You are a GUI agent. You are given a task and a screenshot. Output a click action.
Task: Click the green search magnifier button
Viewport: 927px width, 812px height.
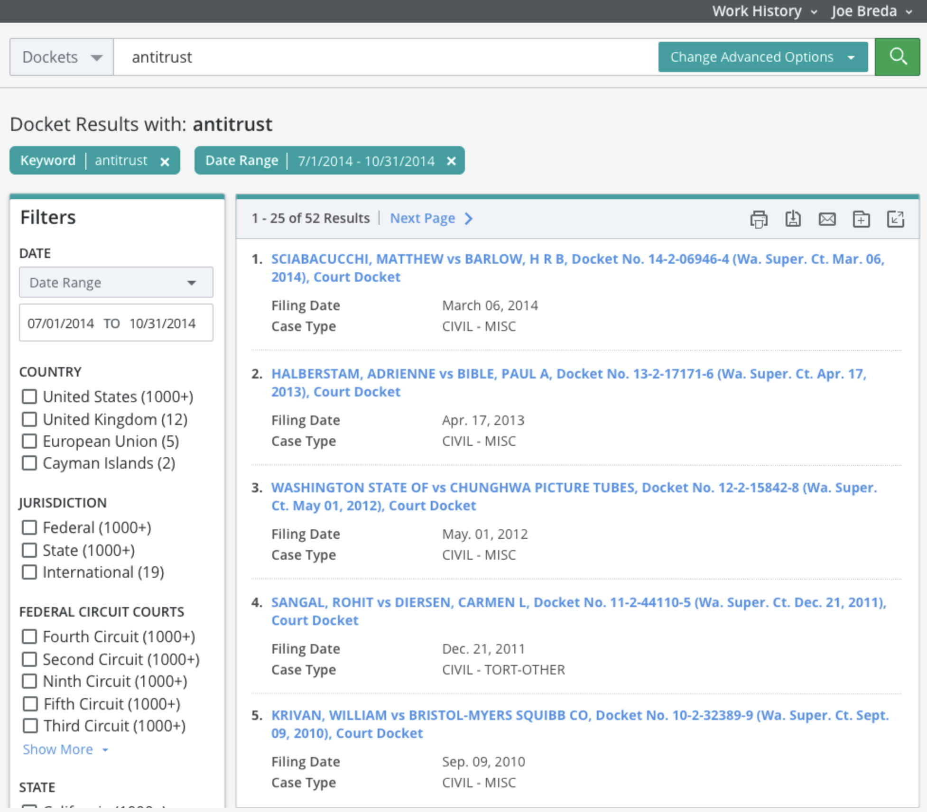[x=897, y=57]
